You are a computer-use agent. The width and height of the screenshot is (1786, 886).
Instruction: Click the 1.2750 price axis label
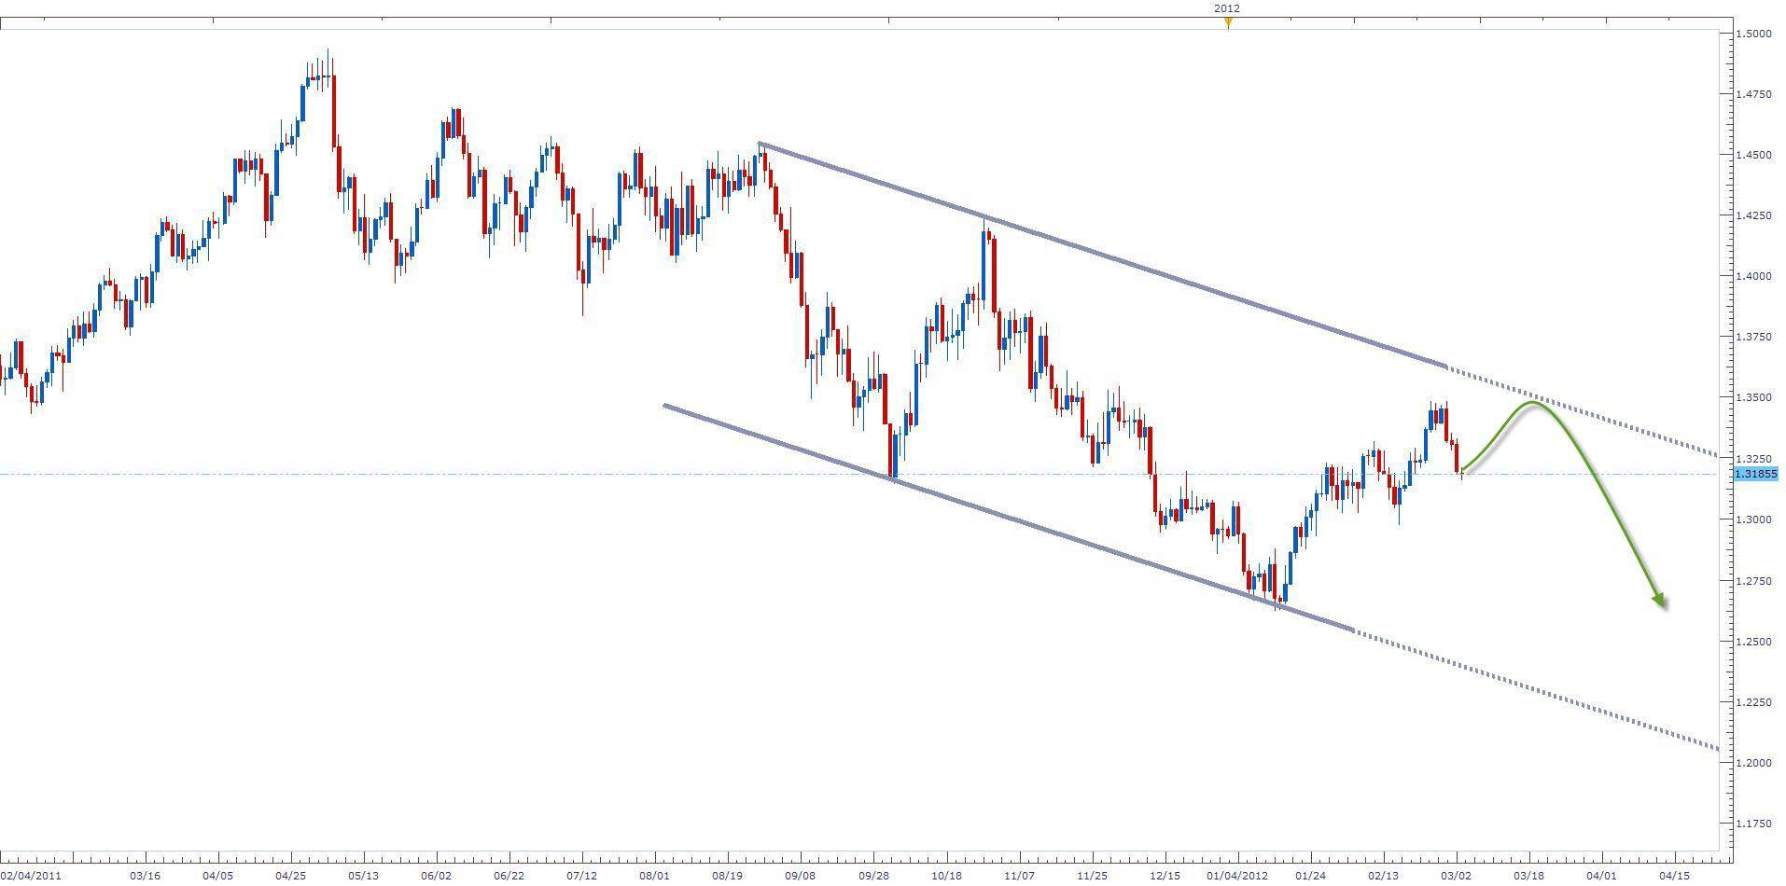[1753, 581]
